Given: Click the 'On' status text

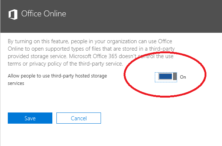Looking at the screenshot, I should click(x=183, y=77).
